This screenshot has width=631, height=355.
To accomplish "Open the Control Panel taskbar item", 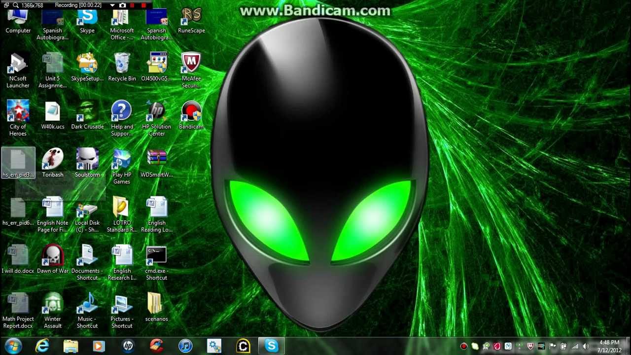I will click(214, 346).
